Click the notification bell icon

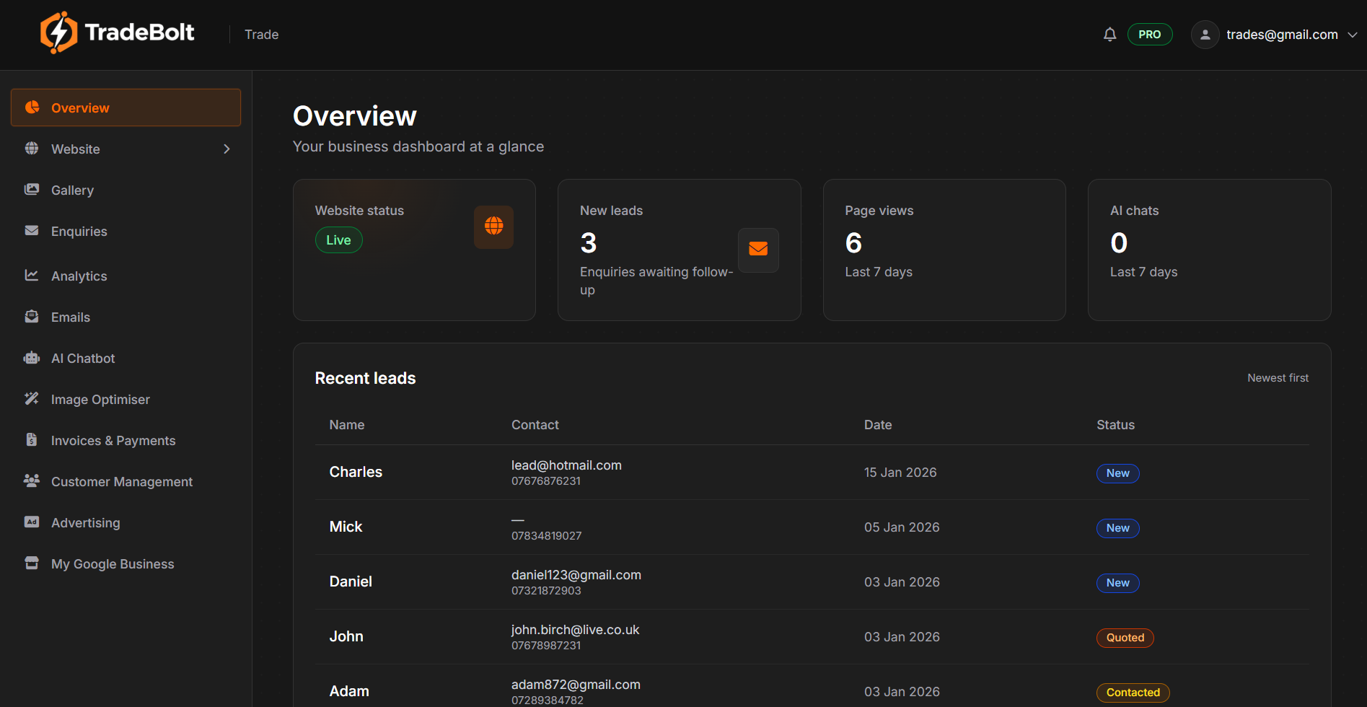click(1109, 34)
